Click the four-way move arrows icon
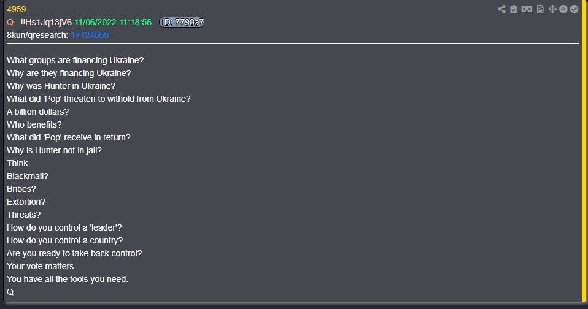 (x=552, y=9)
